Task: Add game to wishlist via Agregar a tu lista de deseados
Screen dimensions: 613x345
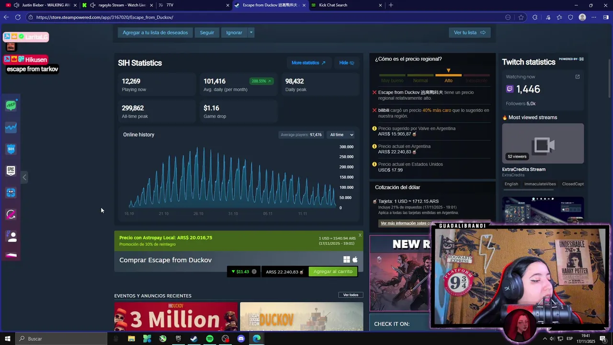Action: click(155, 33)
